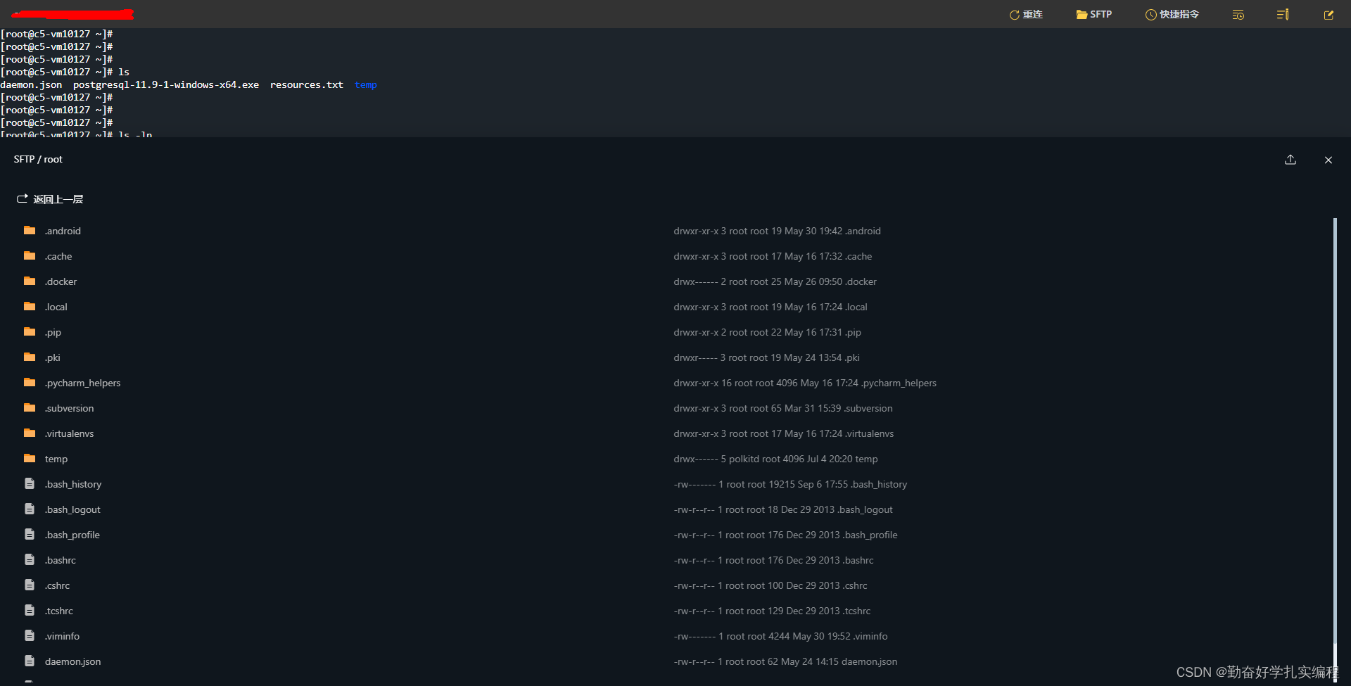Open the .docker folder in the SFTP list
This screenshot has height=686, width=1351.
point(61,281)
